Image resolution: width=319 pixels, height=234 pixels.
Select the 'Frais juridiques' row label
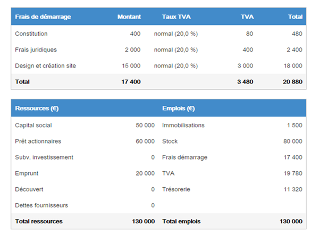pos(36,50)
